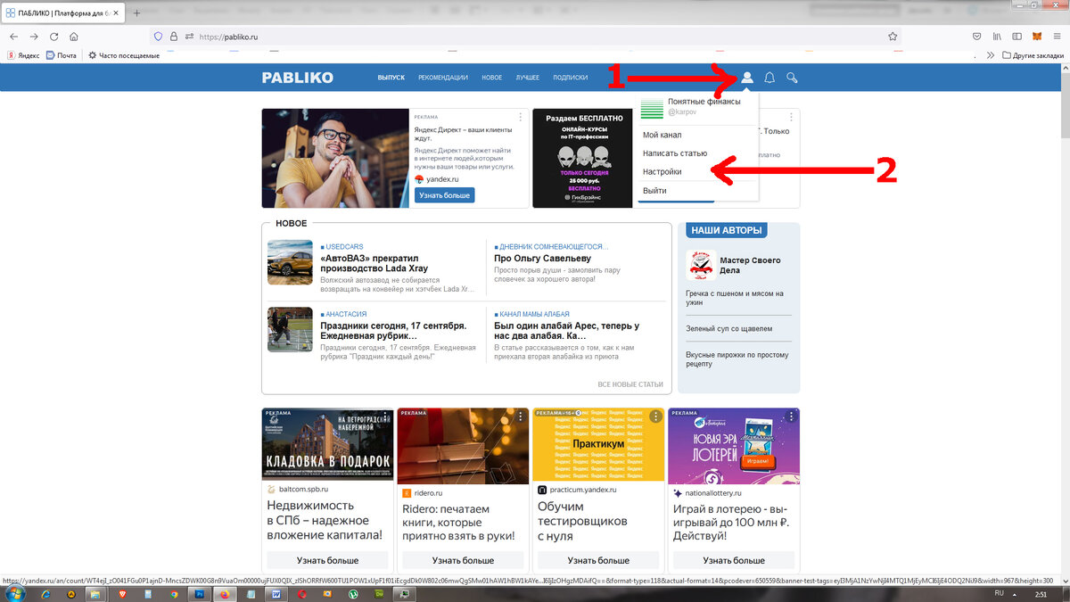Open Часто посещаемые bookmark

pos(124,55)
